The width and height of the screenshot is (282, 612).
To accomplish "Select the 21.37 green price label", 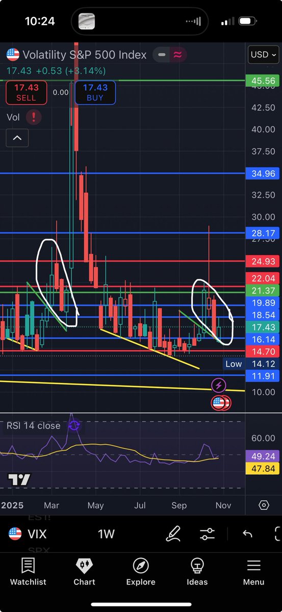I will click(262, 290).
